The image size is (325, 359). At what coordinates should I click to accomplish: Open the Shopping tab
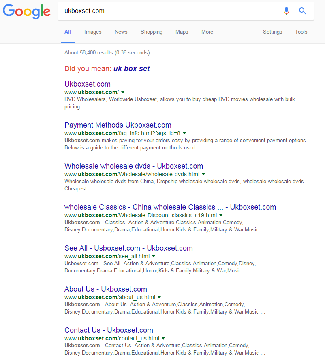[152, 32]
